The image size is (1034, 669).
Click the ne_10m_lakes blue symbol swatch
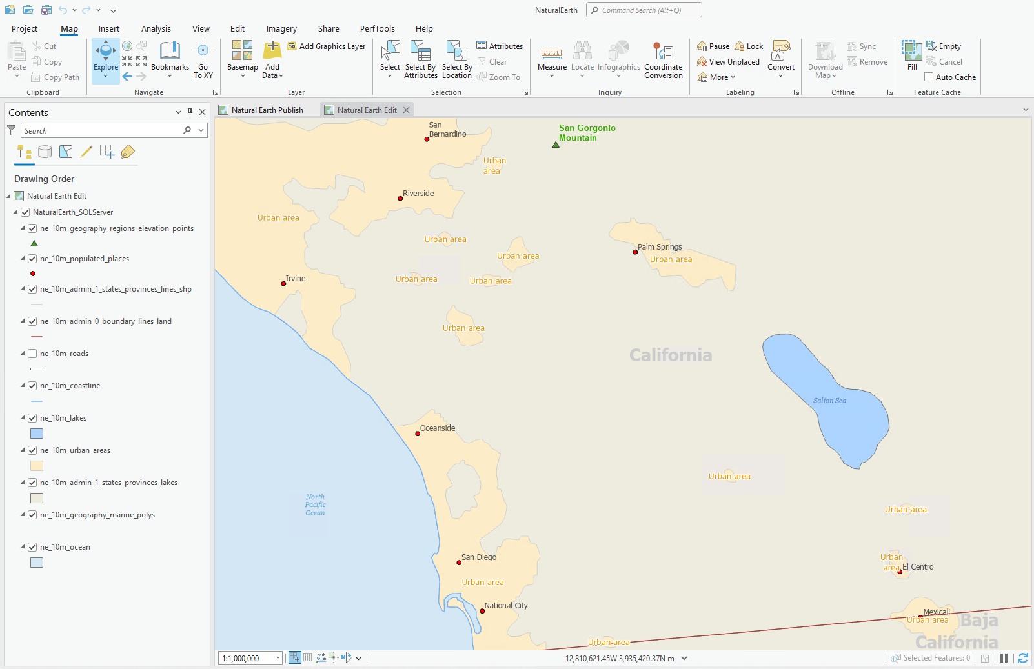[37, 434]
